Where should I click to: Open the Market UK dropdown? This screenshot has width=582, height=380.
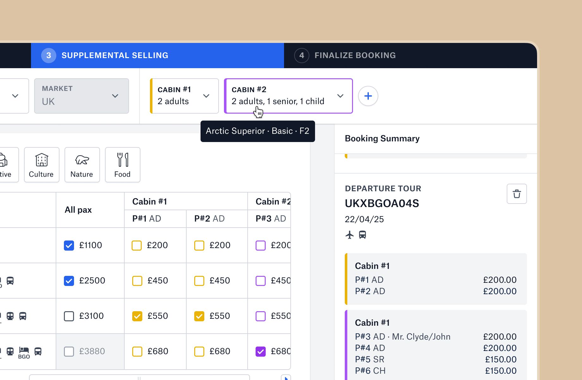tap(82, 96)
